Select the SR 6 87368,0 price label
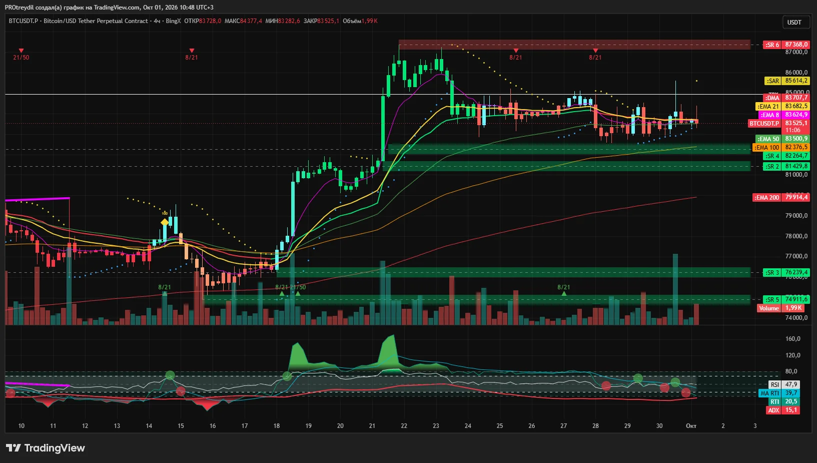 pyautogui.click(x=786, y=45)
